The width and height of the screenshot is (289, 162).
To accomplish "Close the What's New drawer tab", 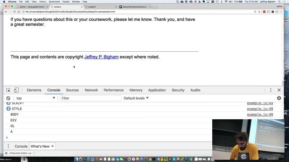I will click(52, 146).
